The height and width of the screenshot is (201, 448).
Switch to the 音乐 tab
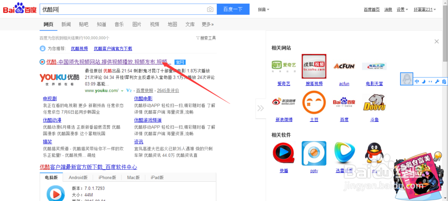pyautogui.click(x=119, y=24)
